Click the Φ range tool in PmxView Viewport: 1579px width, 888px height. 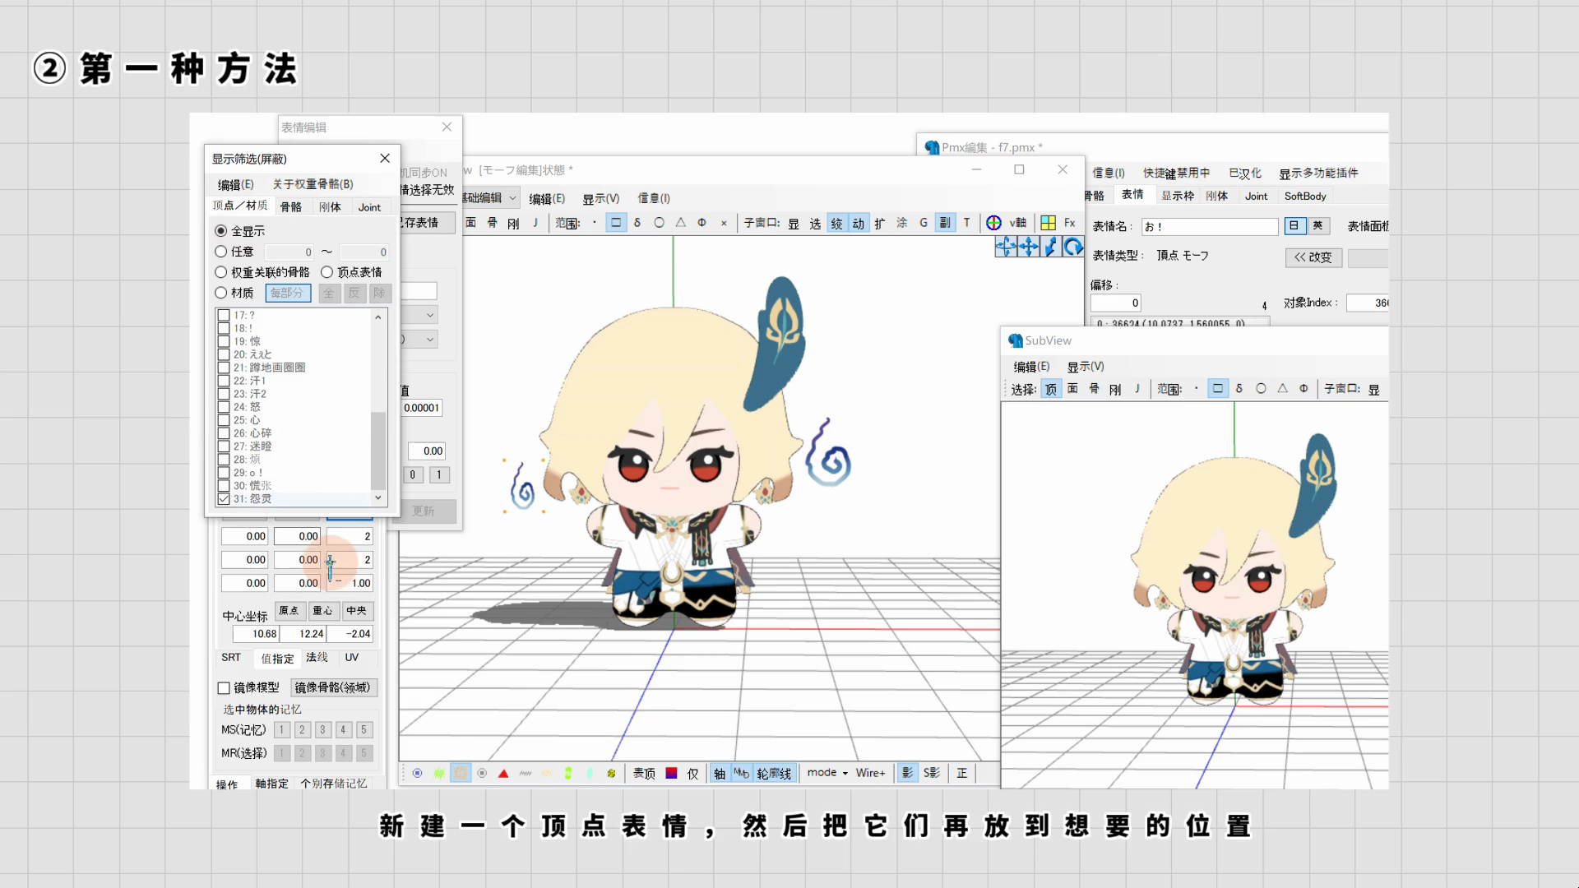(702, 223)
